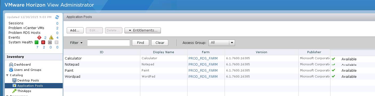Open the Access Group combo box
Viewport: 375px width, 96px height.
pyautogui.click(x=222, y=43)
